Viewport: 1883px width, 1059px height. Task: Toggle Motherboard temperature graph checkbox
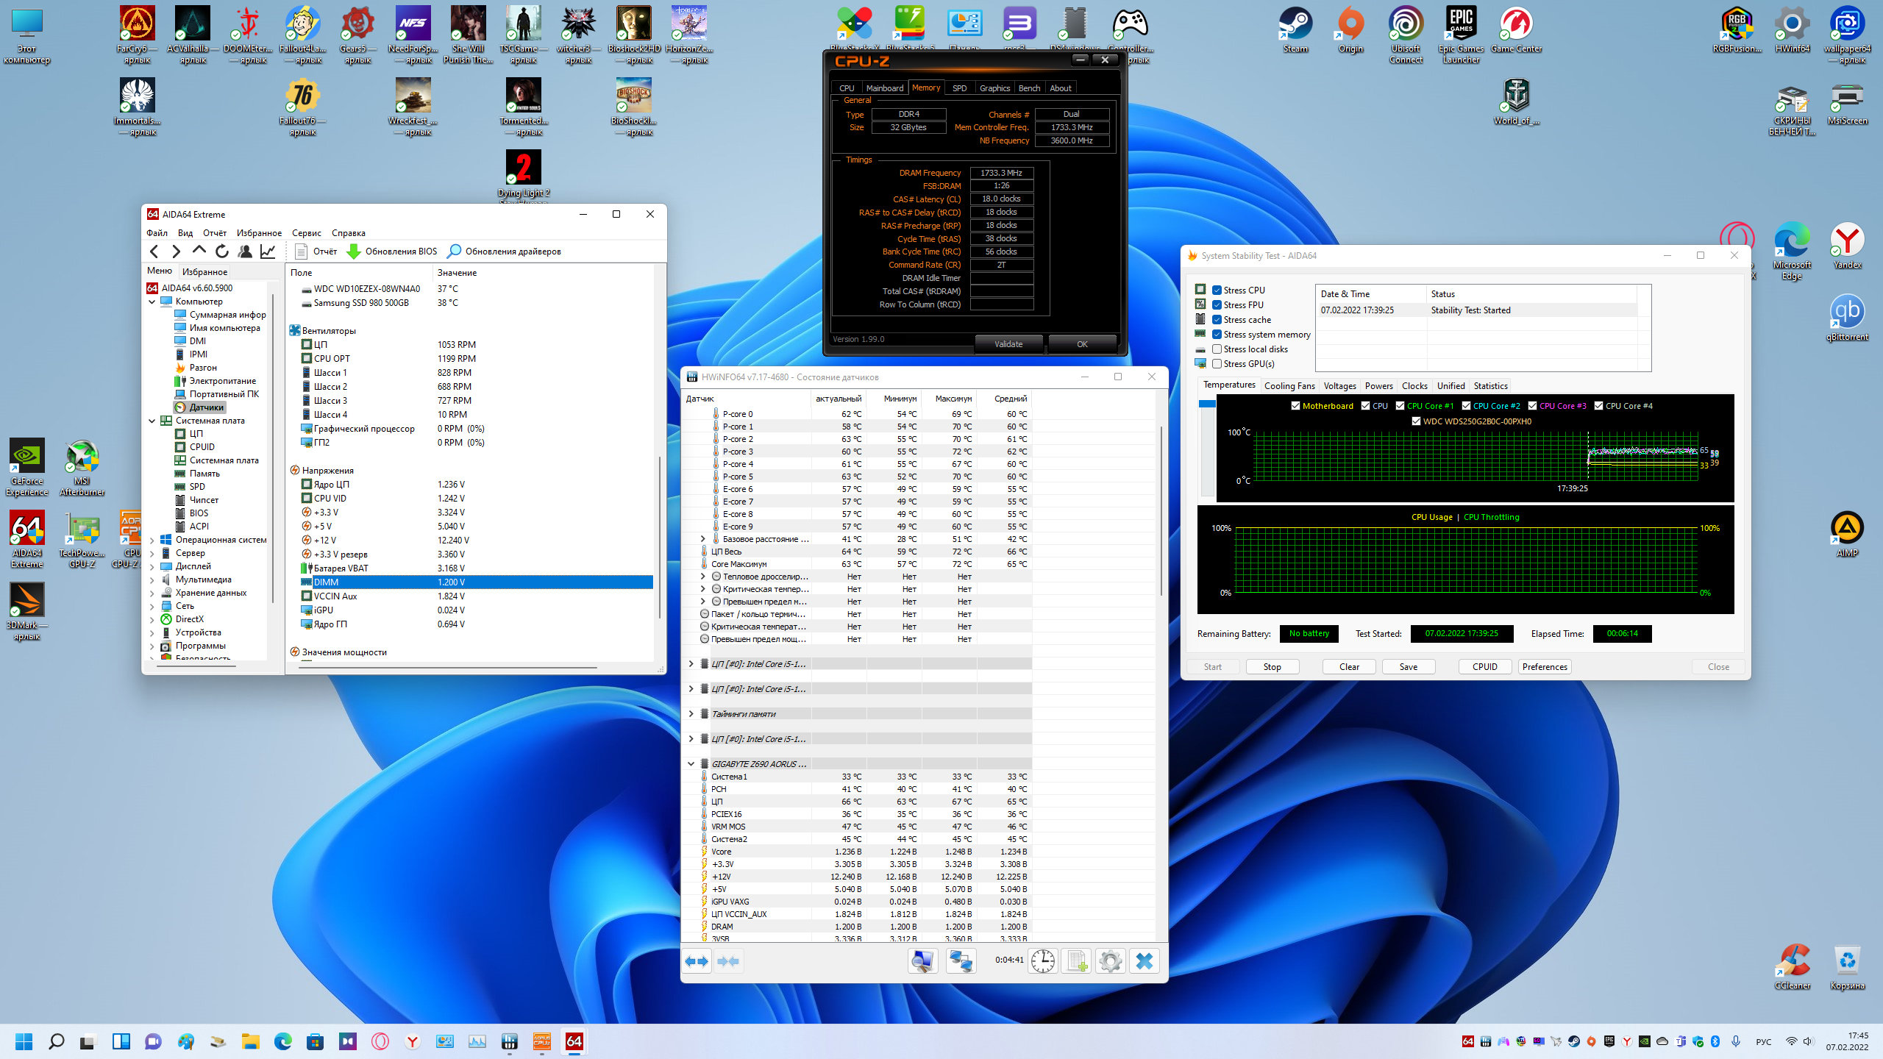click(1296, 406)
